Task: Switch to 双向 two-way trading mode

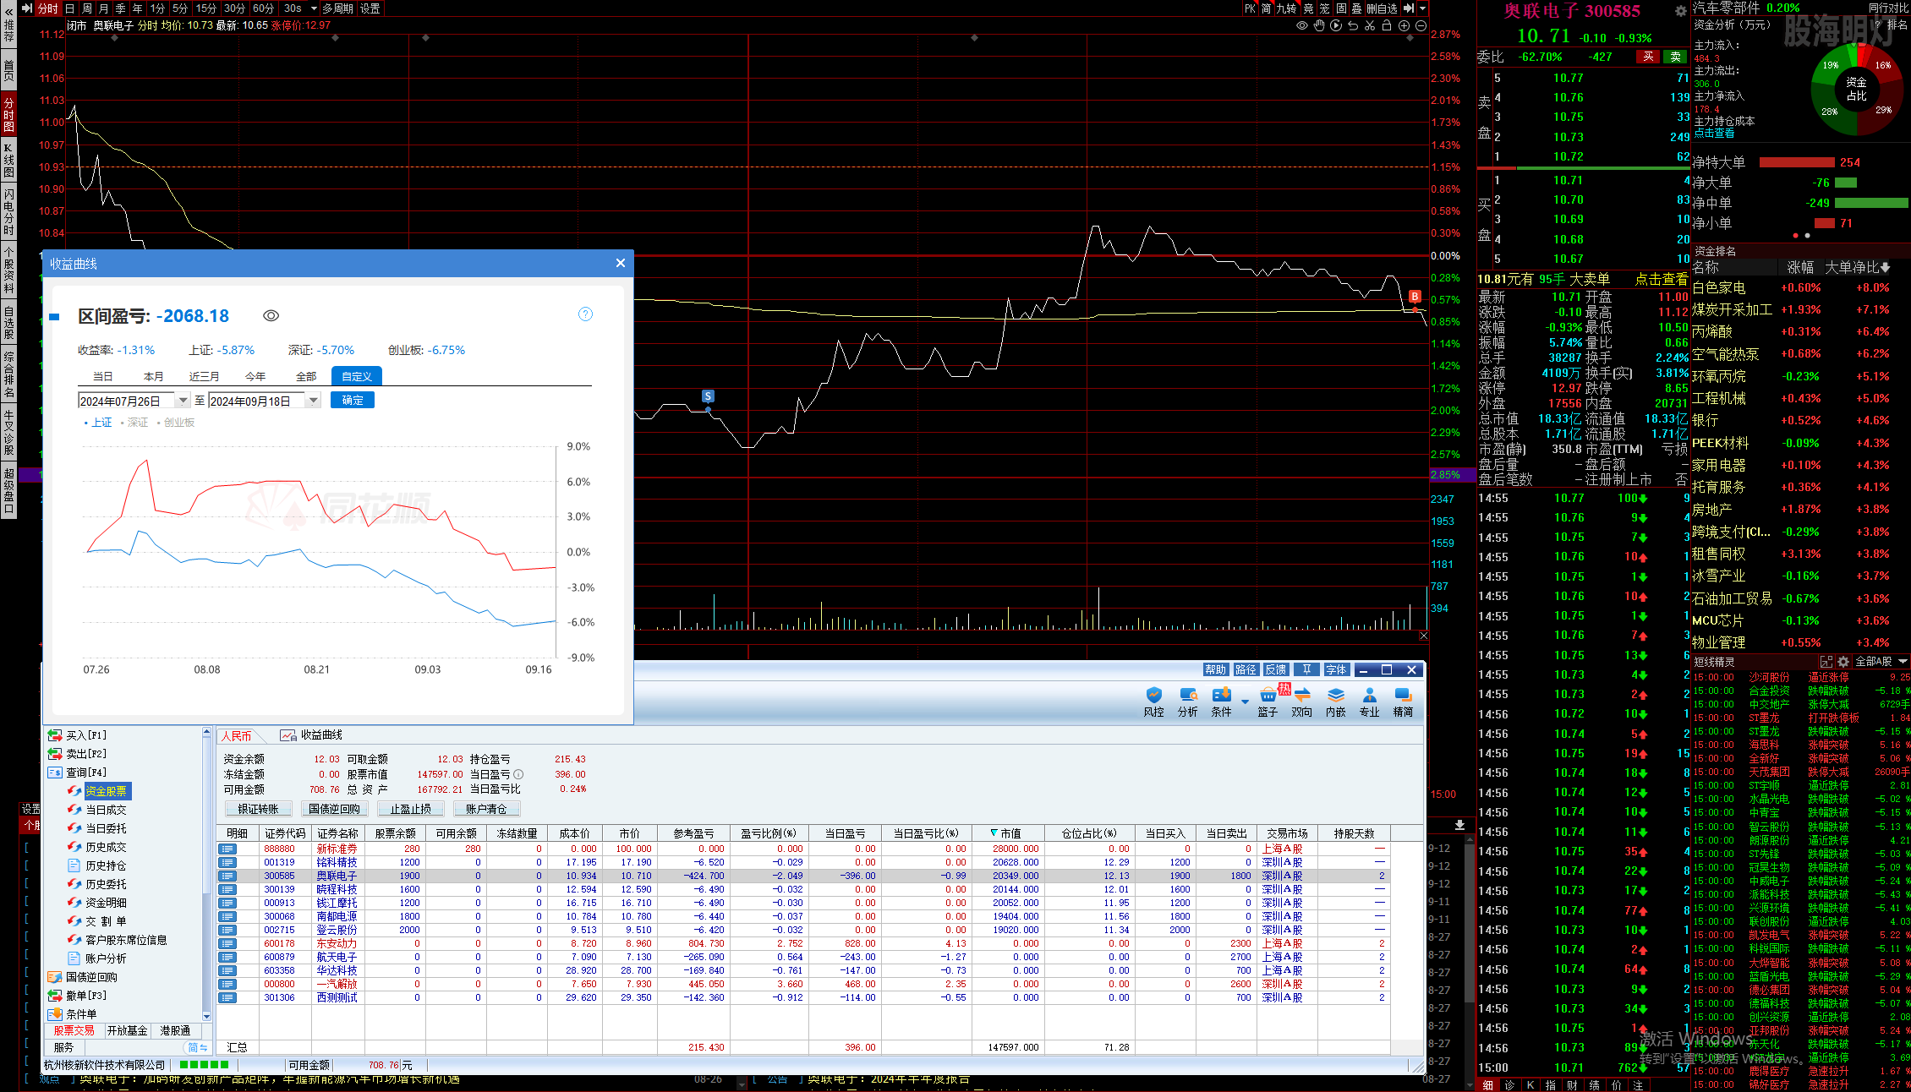Action: click(1302, 702)
